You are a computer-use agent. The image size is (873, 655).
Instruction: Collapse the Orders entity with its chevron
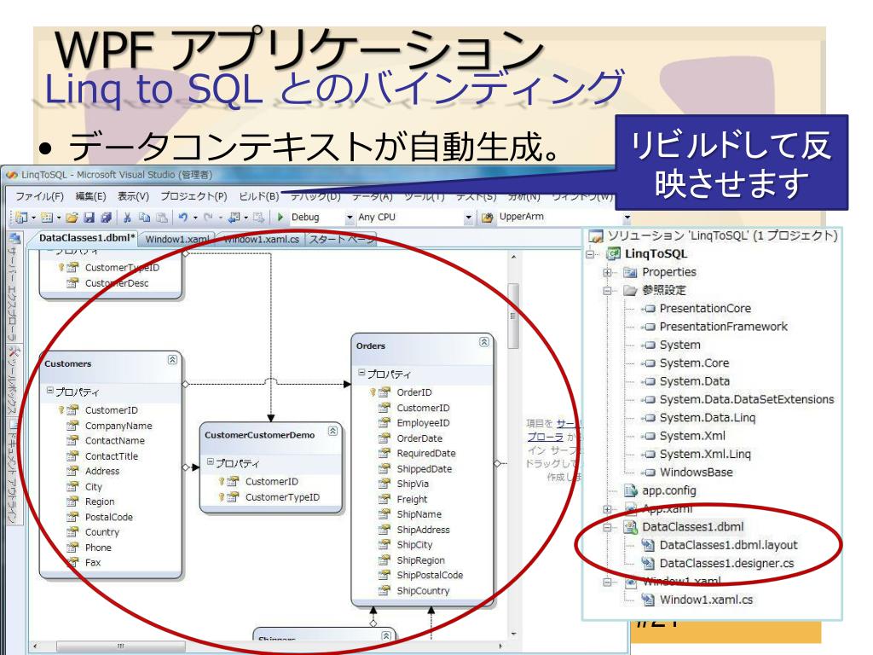[484, 342]
